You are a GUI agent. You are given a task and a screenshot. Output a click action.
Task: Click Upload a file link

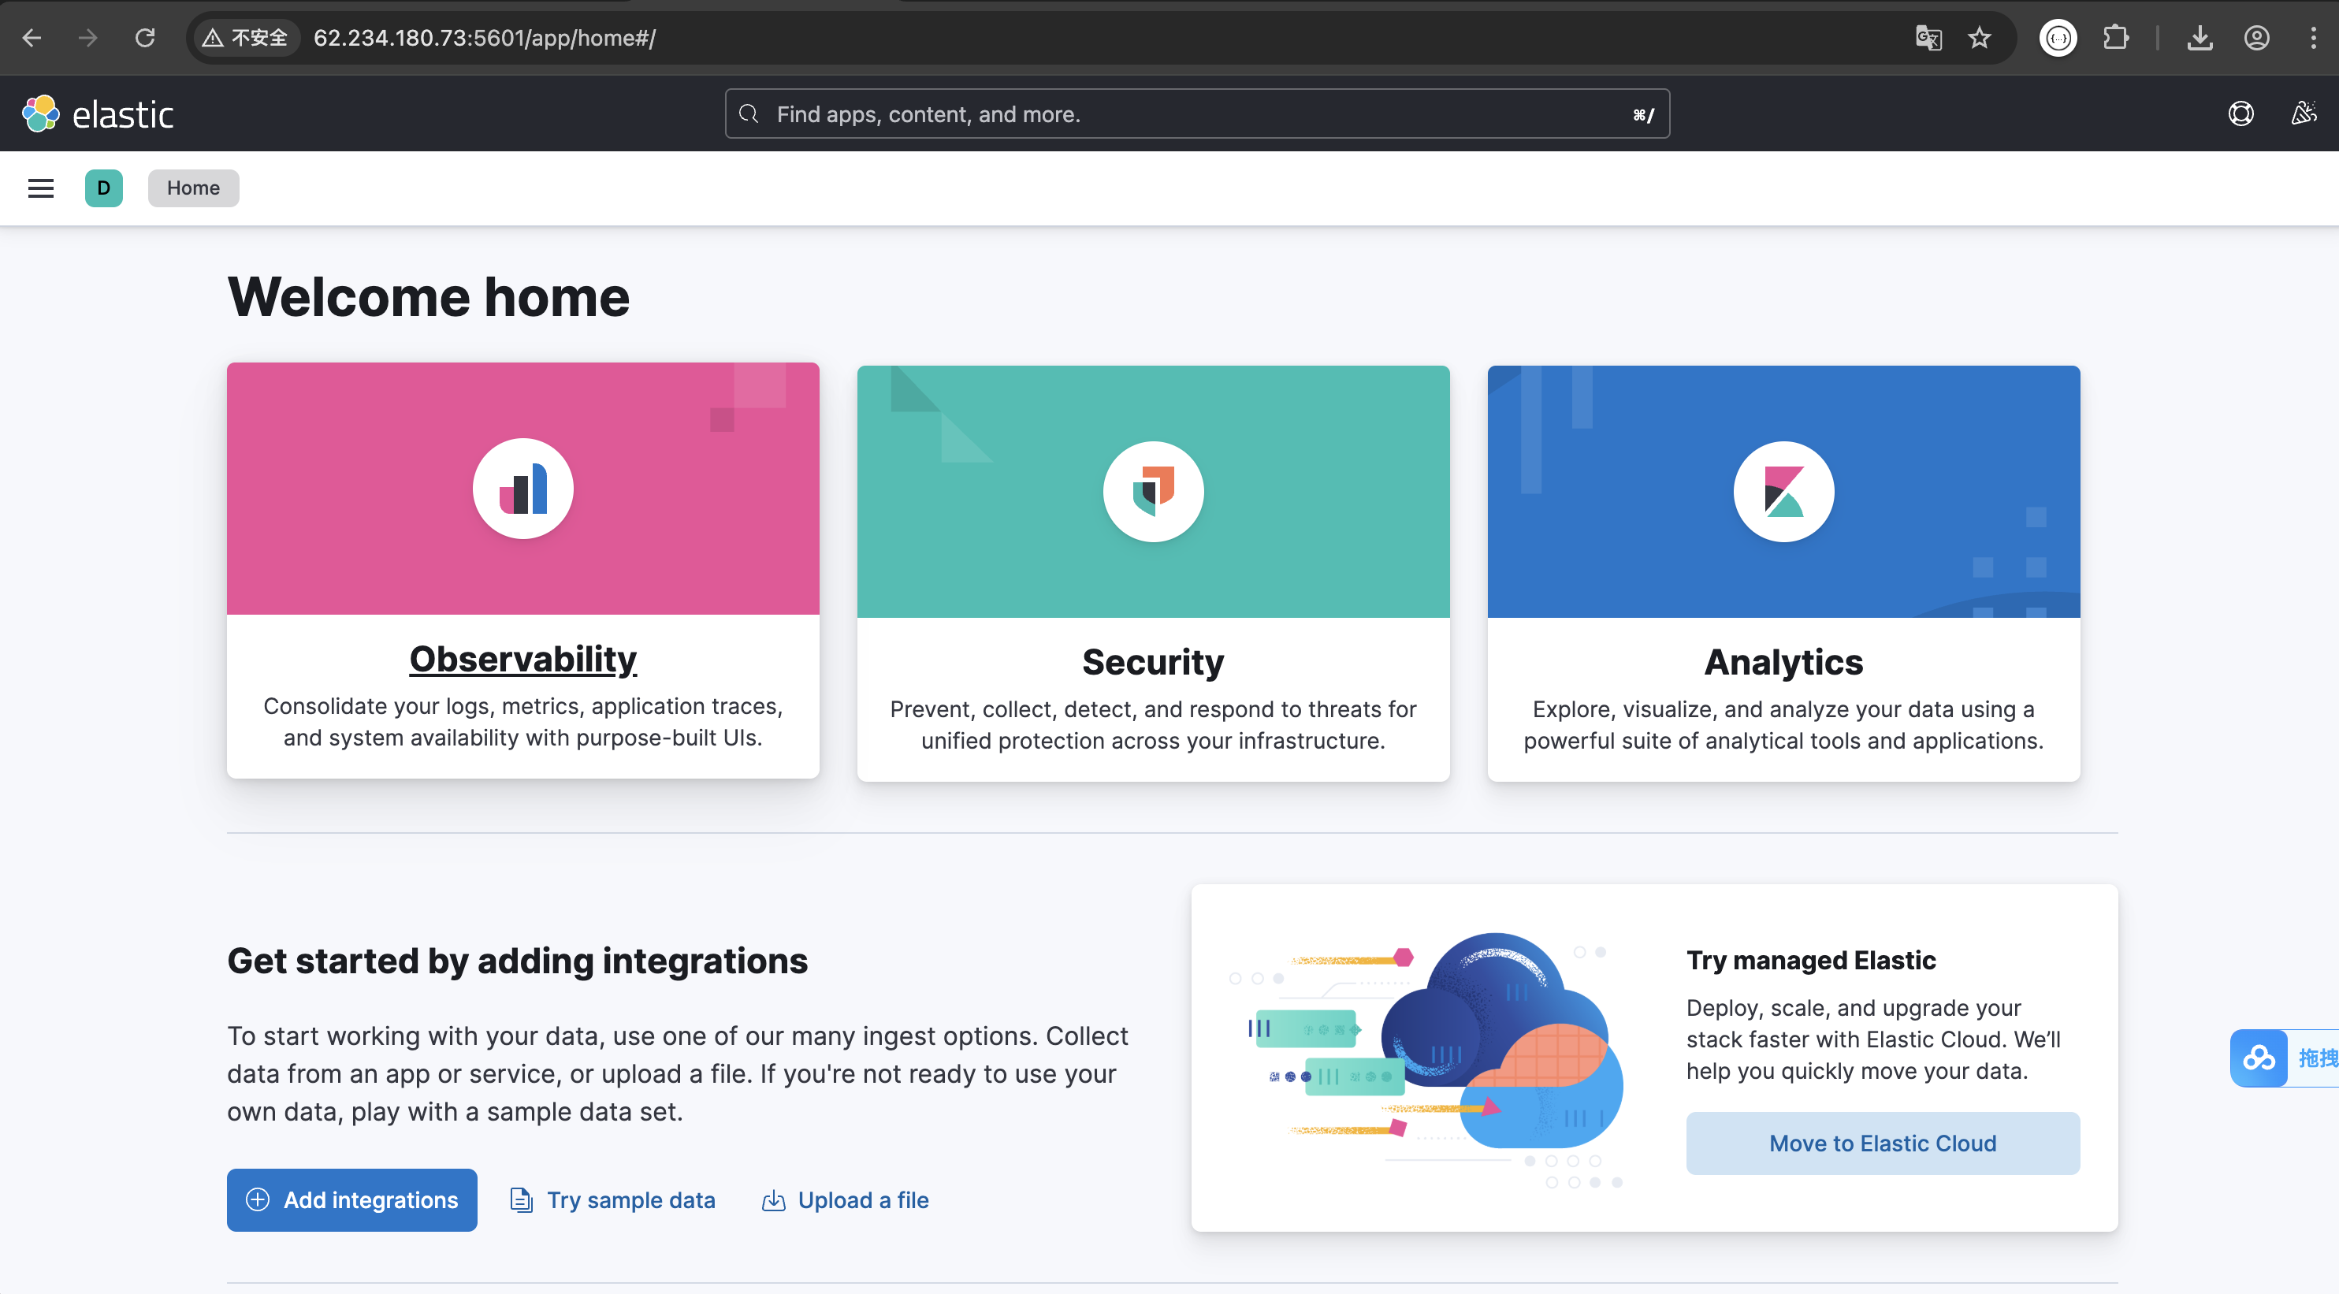(x=863, y=1199)
